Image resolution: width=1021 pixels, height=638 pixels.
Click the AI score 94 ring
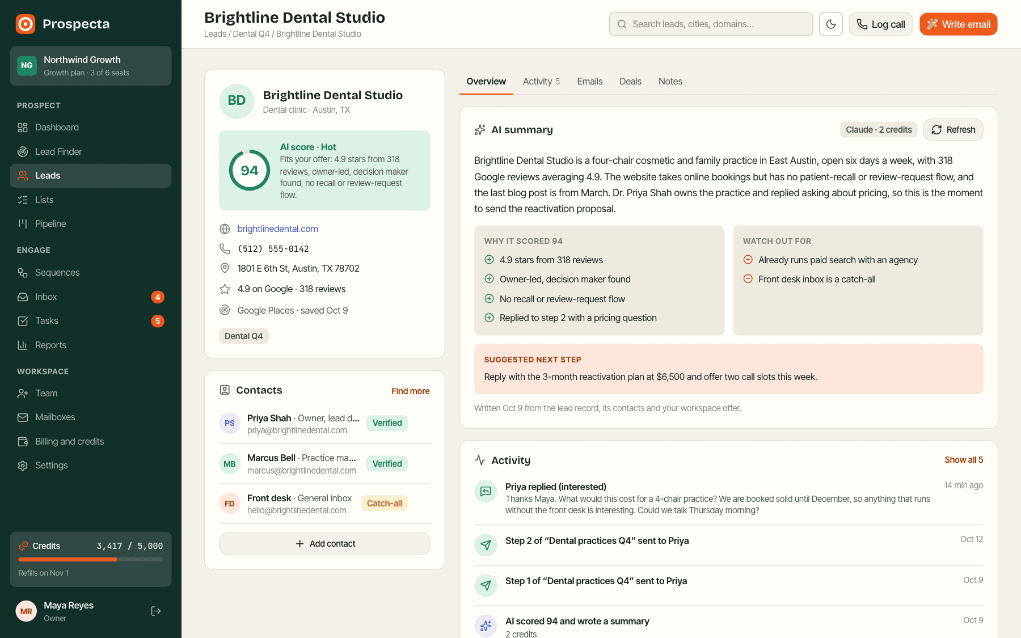(250, 170)
